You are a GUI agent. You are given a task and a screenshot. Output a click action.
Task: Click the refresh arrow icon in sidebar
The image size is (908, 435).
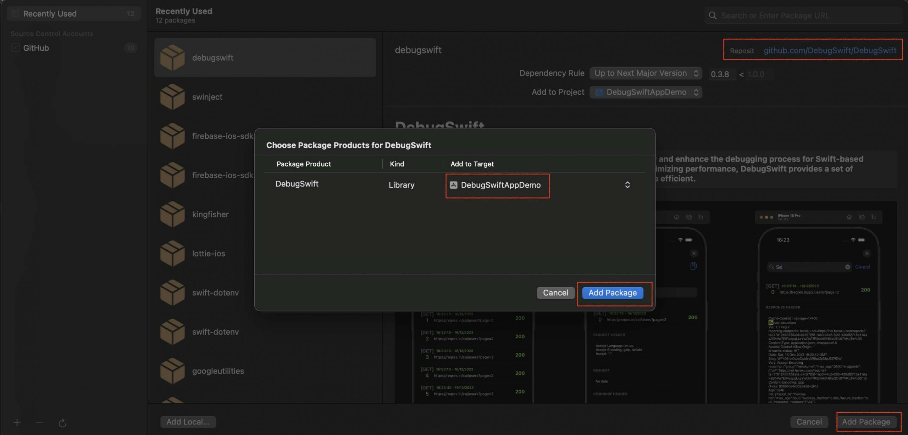coord(62,423)
